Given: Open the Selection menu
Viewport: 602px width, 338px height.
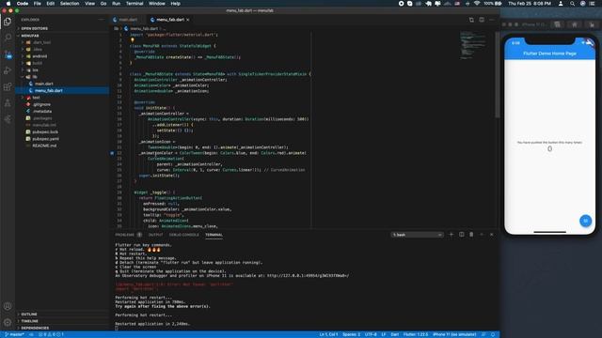Looking at the screenshot, I should 70,4.
